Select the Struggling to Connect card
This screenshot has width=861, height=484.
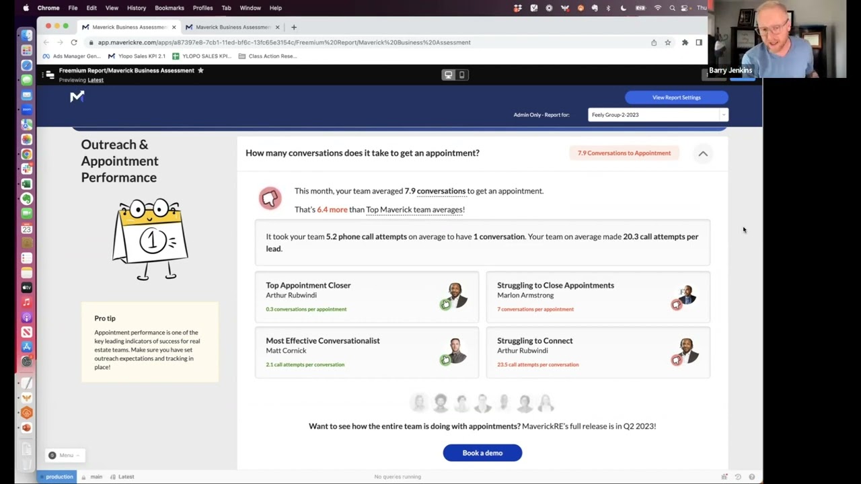[598, 352]
